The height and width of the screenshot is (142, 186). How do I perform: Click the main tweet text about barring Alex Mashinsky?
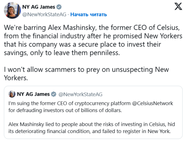pos(93,40)
